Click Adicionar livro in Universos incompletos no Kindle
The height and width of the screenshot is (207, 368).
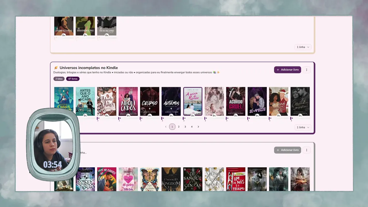point(287,70)
